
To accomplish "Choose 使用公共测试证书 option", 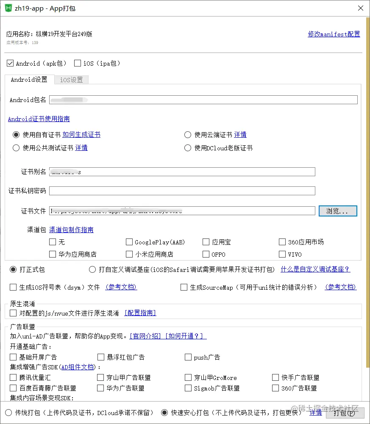I will tap(16, 148).
